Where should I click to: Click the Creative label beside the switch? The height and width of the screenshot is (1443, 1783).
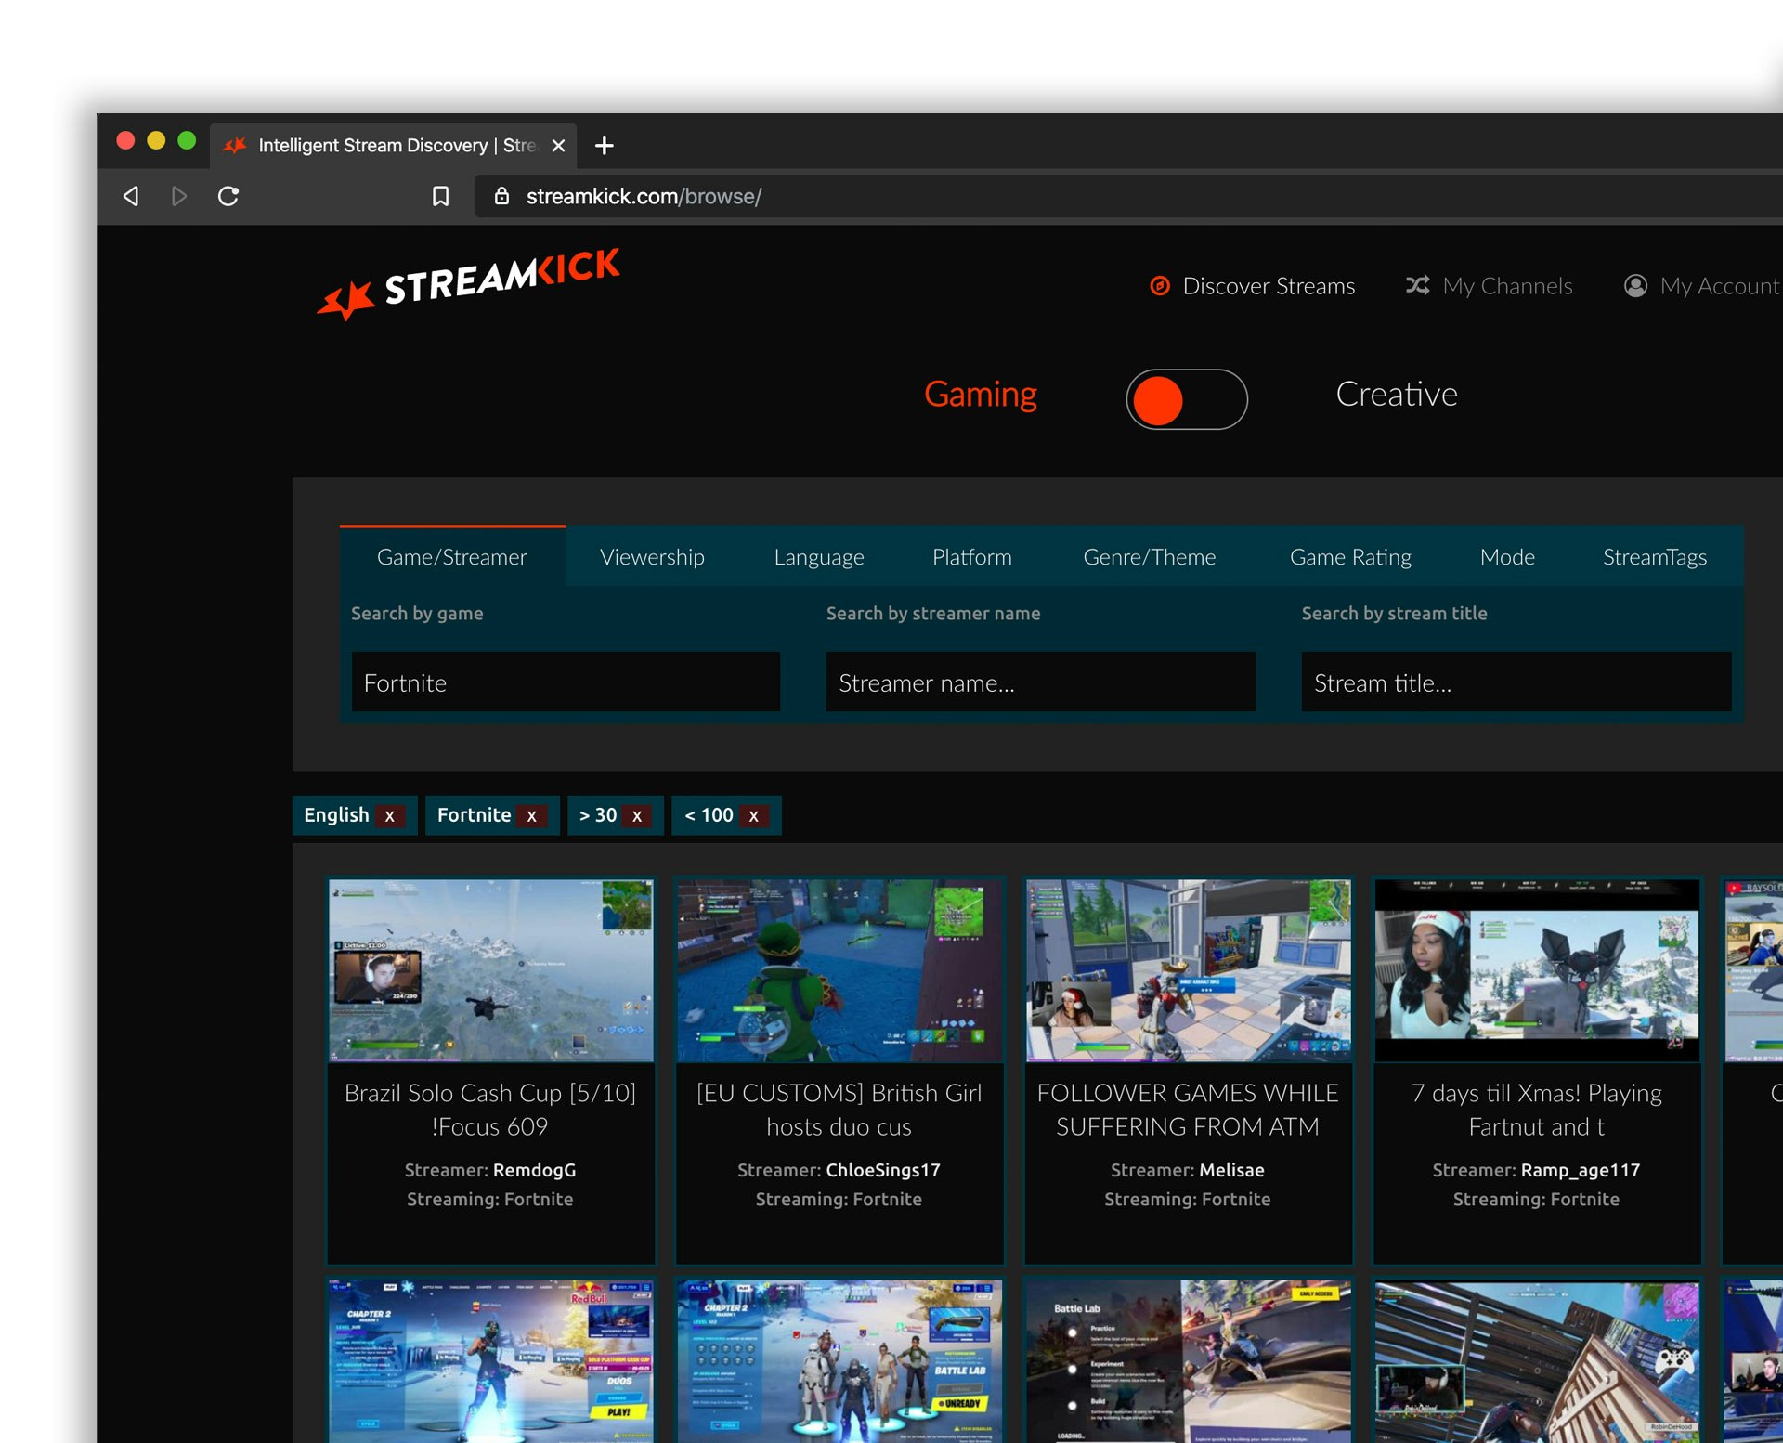[1396, 394]
